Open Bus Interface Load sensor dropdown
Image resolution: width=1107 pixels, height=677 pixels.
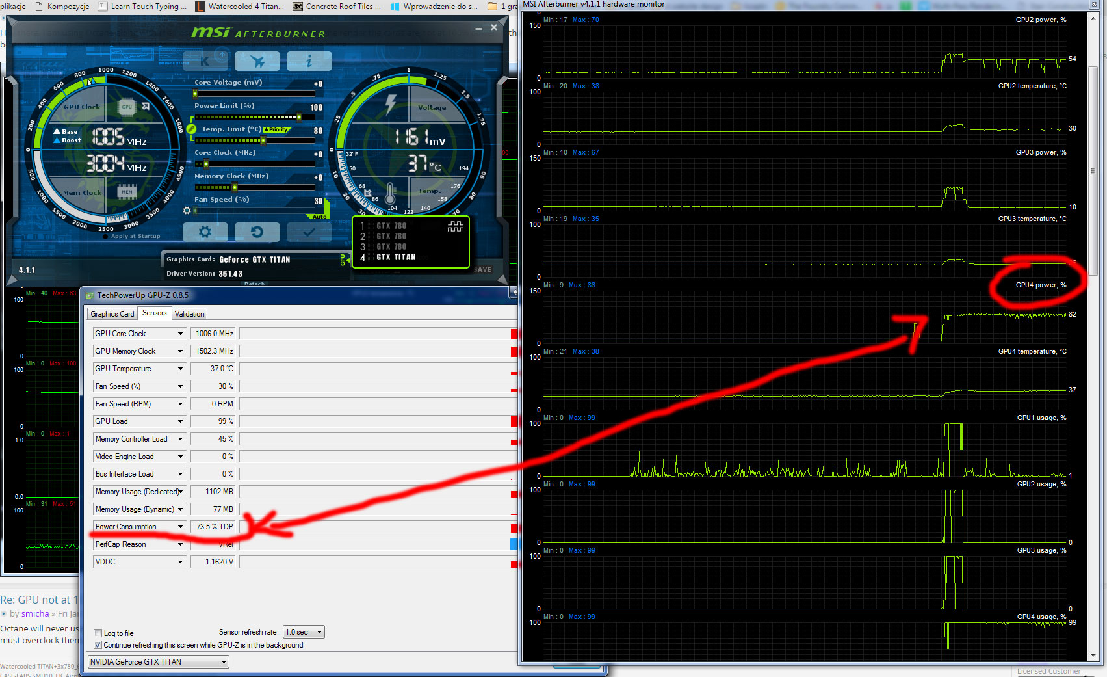coord(180,474)
